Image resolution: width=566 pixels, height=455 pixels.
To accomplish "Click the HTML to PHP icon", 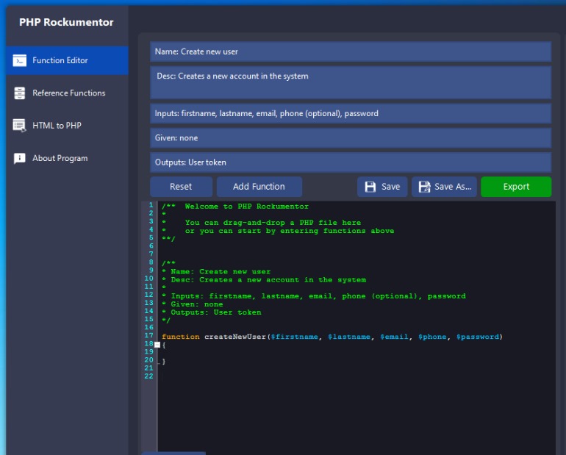I will [x=20, y=126].
